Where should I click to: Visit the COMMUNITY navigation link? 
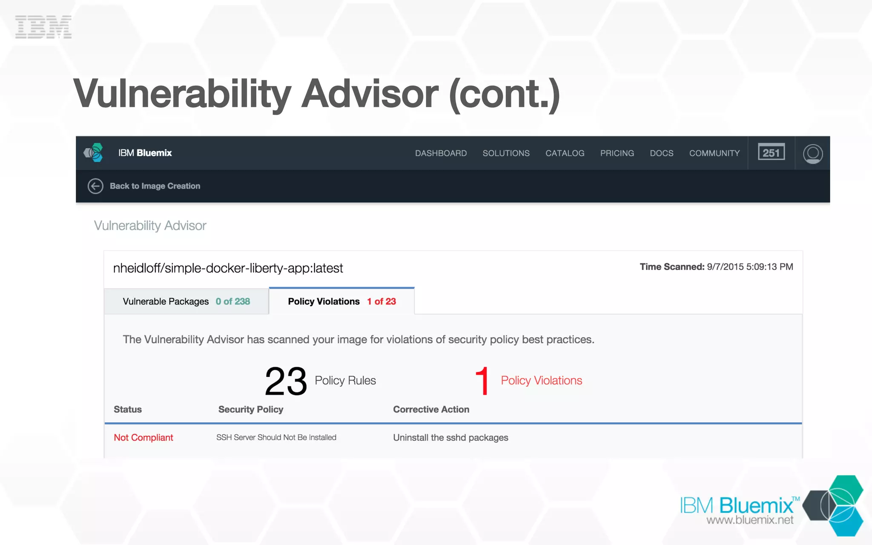[x=714, y=153]
